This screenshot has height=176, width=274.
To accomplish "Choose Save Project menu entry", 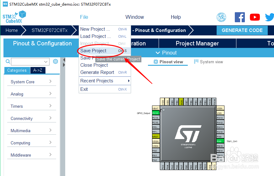I will (x=105, y=51).
